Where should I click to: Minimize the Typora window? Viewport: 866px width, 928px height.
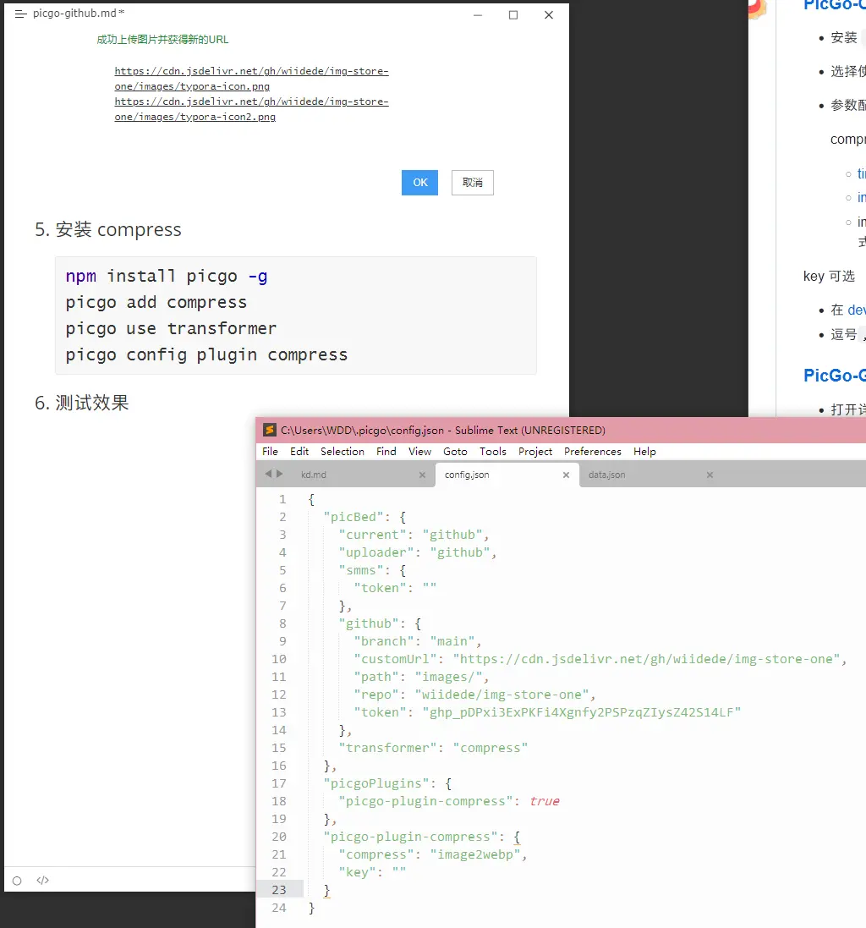point(478,14)
